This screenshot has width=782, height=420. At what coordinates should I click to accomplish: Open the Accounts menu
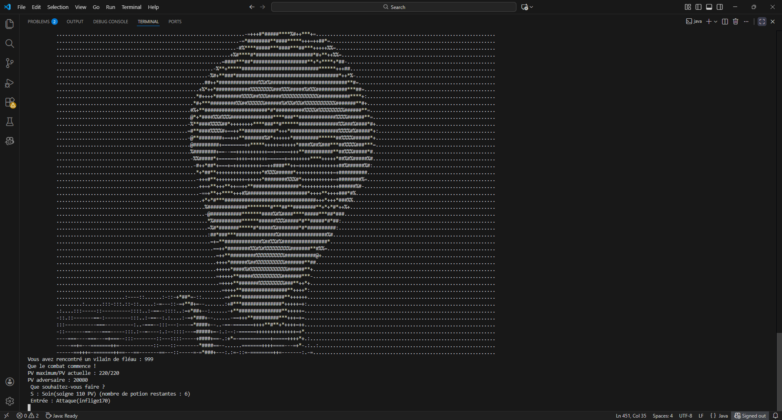[10, 382]
